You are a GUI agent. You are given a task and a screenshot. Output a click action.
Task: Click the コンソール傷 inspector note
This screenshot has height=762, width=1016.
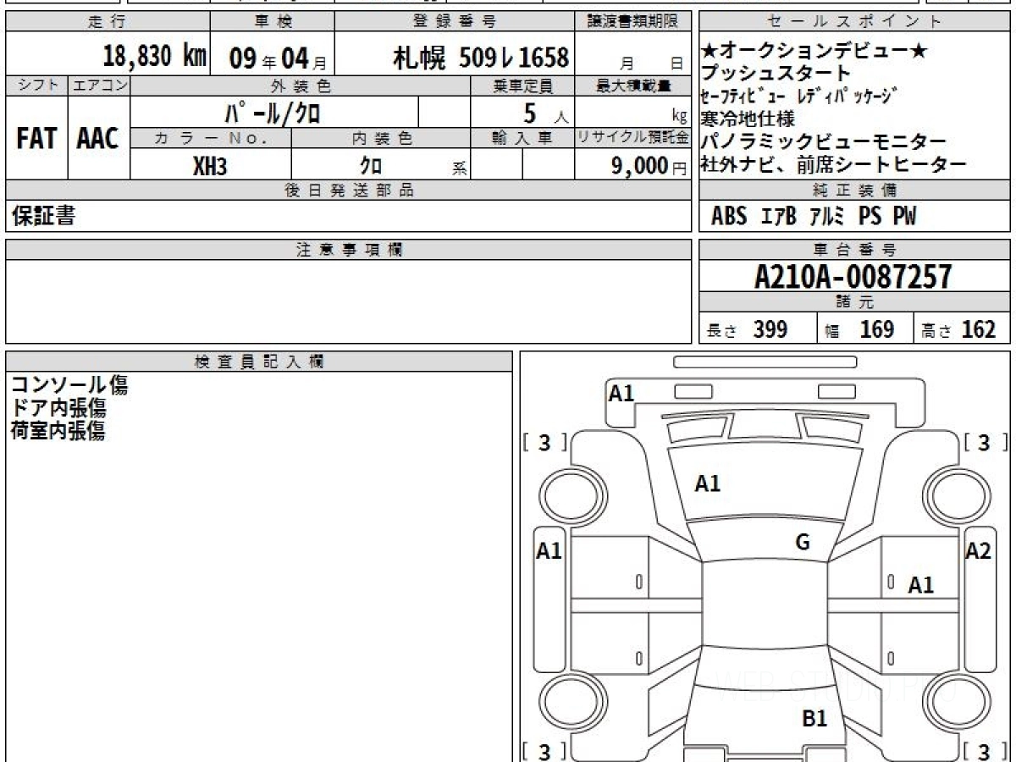click(69, 386)
